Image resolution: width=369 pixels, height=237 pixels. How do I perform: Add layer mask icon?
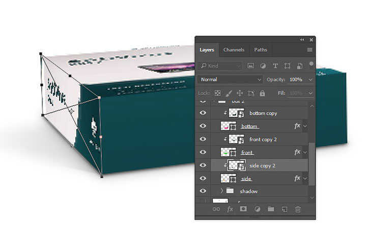click(x=243, y=209)
